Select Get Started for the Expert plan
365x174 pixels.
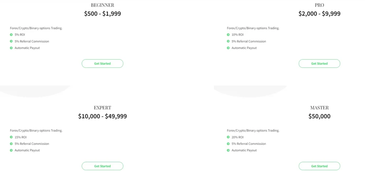point(102,166)
